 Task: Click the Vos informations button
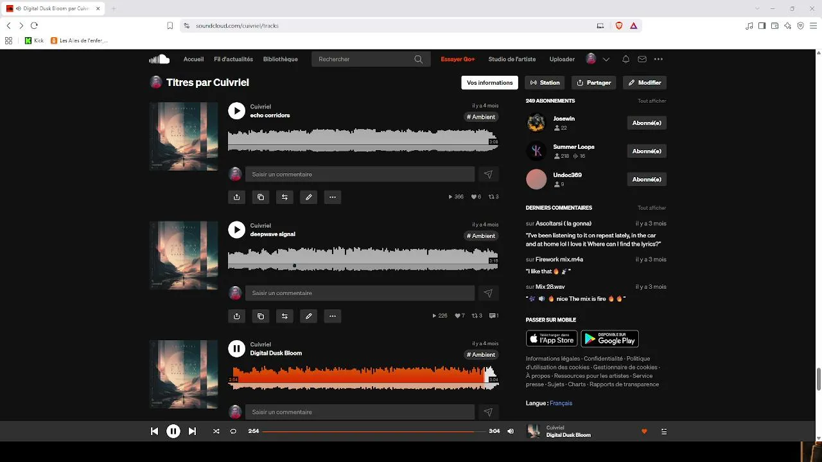(x=489, y=83)
